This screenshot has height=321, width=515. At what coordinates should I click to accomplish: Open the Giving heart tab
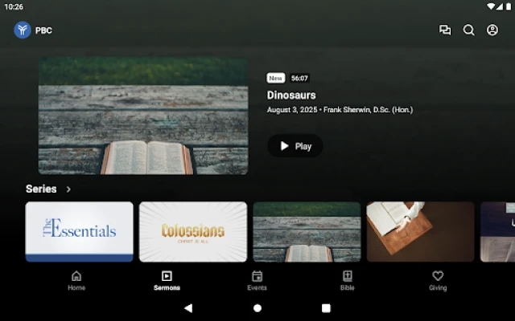[437, 280]
